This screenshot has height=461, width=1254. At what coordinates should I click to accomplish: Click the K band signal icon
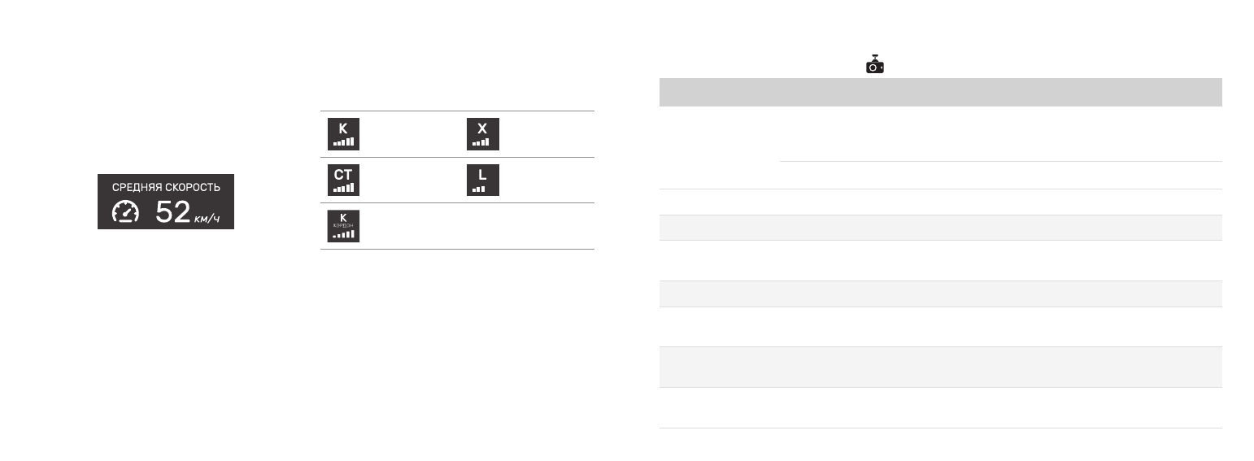(343, 134)
